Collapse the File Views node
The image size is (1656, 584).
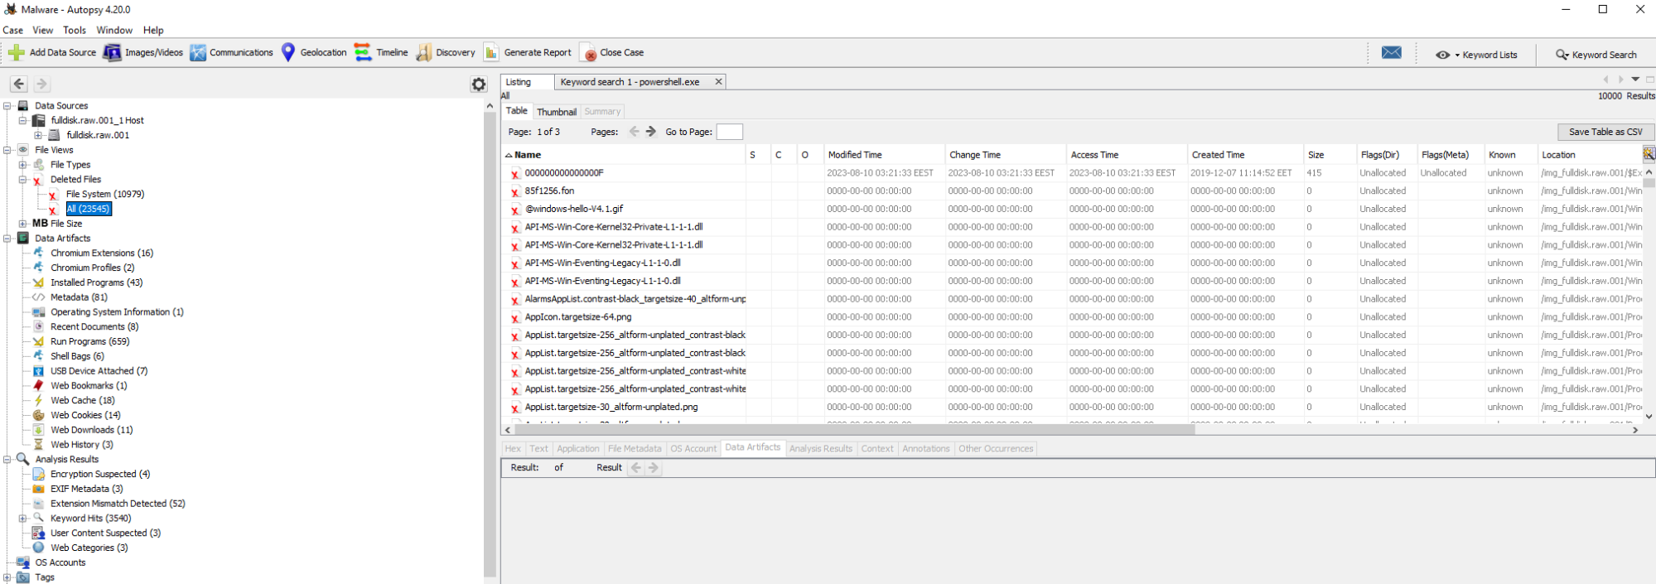[x=7, y=150]
